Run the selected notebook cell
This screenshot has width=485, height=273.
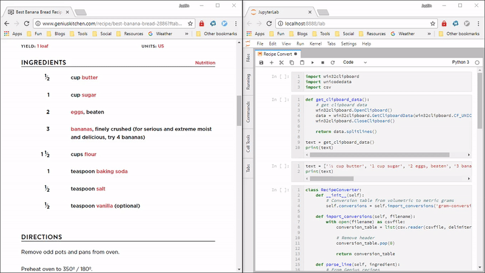coord(313,62)
